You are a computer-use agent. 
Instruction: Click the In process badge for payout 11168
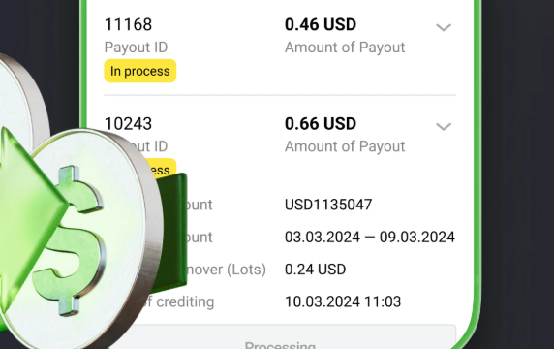coord(139,71)
